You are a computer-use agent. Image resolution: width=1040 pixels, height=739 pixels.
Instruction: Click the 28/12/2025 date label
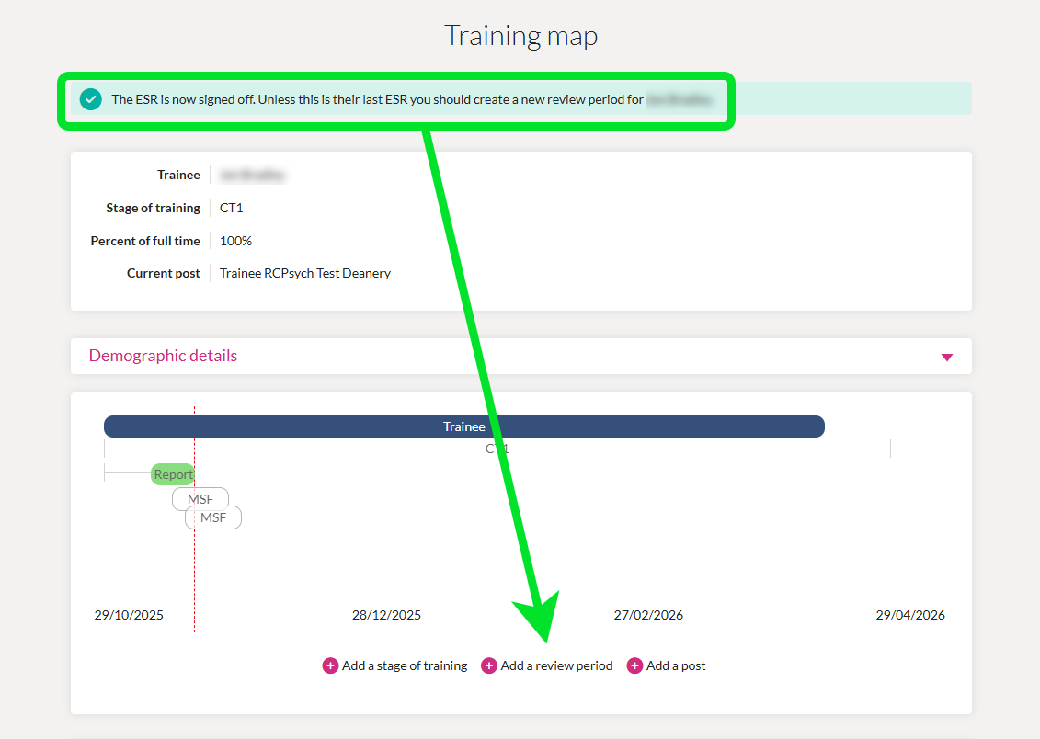pos(387,615)
